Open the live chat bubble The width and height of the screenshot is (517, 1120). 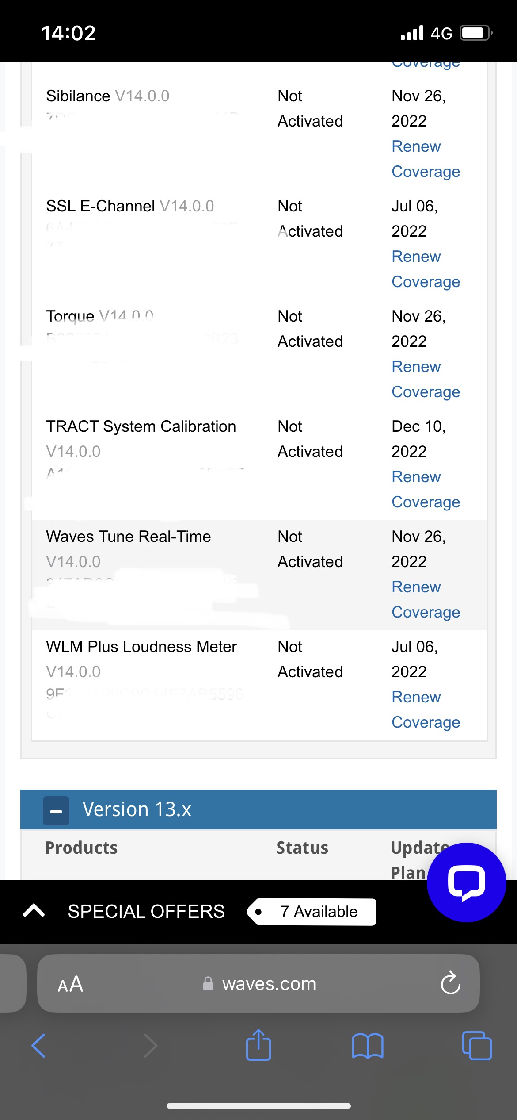[466, 882]
